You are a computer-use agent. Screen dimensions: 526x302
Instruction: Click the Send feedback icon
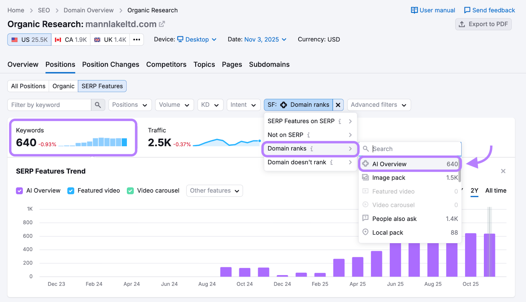[x=466, y=10]
